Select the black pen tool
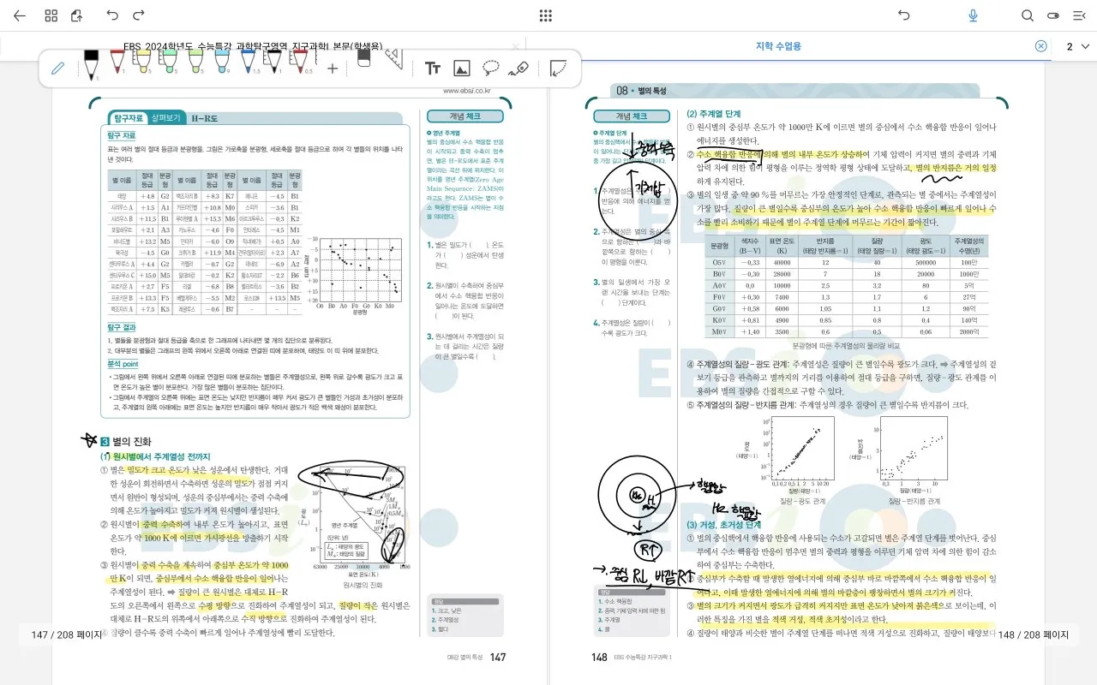1097x685 pixels. (91, 65)
